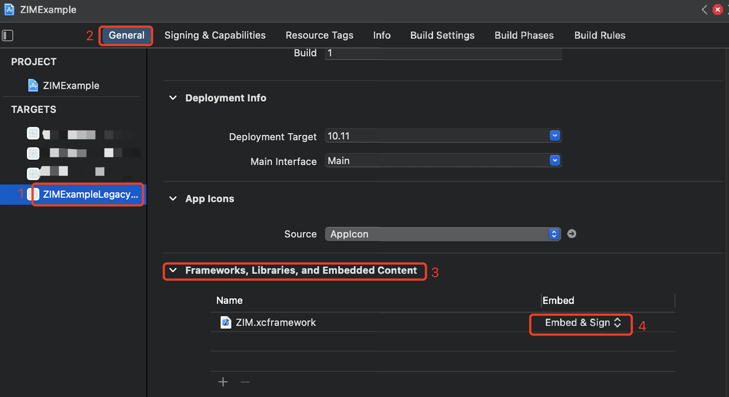
Task: Open the AppIcon Source popup menu
Action: tap(443, 234)
